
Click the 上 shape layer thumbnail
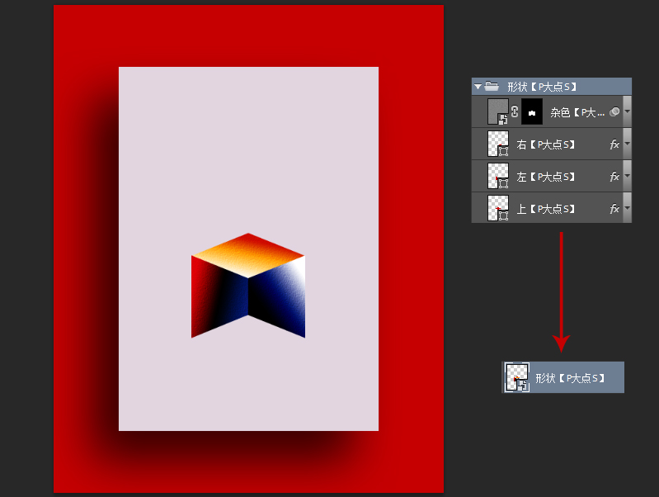498,208
